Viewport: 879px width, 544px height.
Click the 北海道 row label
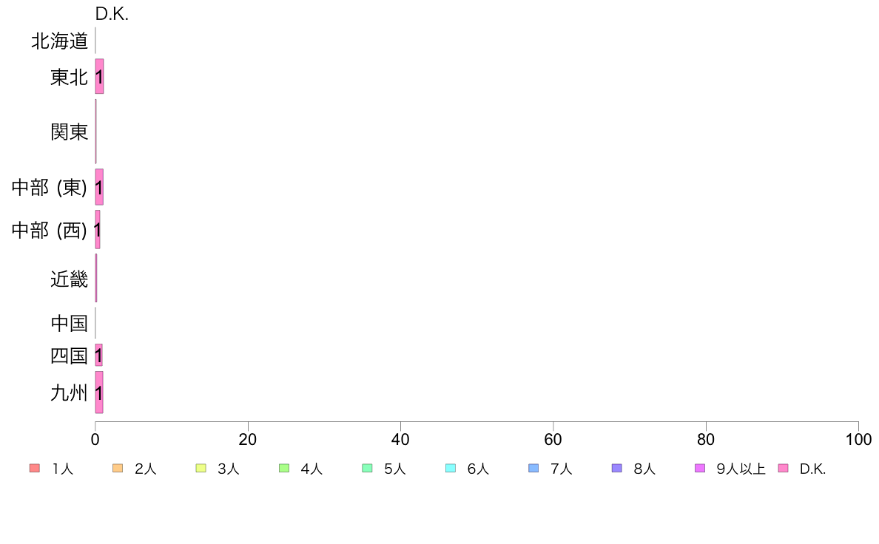coord(59,41)
